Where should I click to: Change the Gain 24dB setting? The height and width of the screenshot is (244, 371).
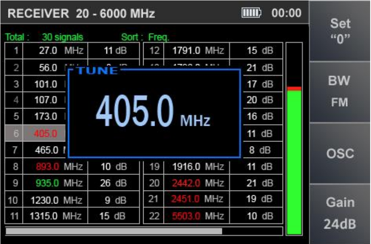[x=340, y=213]
